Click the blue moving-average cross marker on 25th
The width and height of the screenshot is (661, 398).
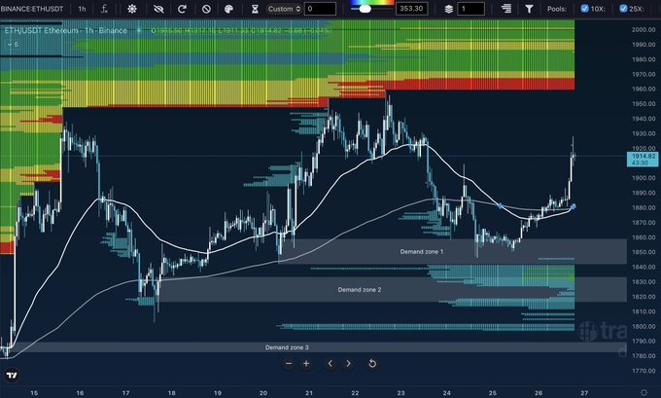[x=500, y=205]
